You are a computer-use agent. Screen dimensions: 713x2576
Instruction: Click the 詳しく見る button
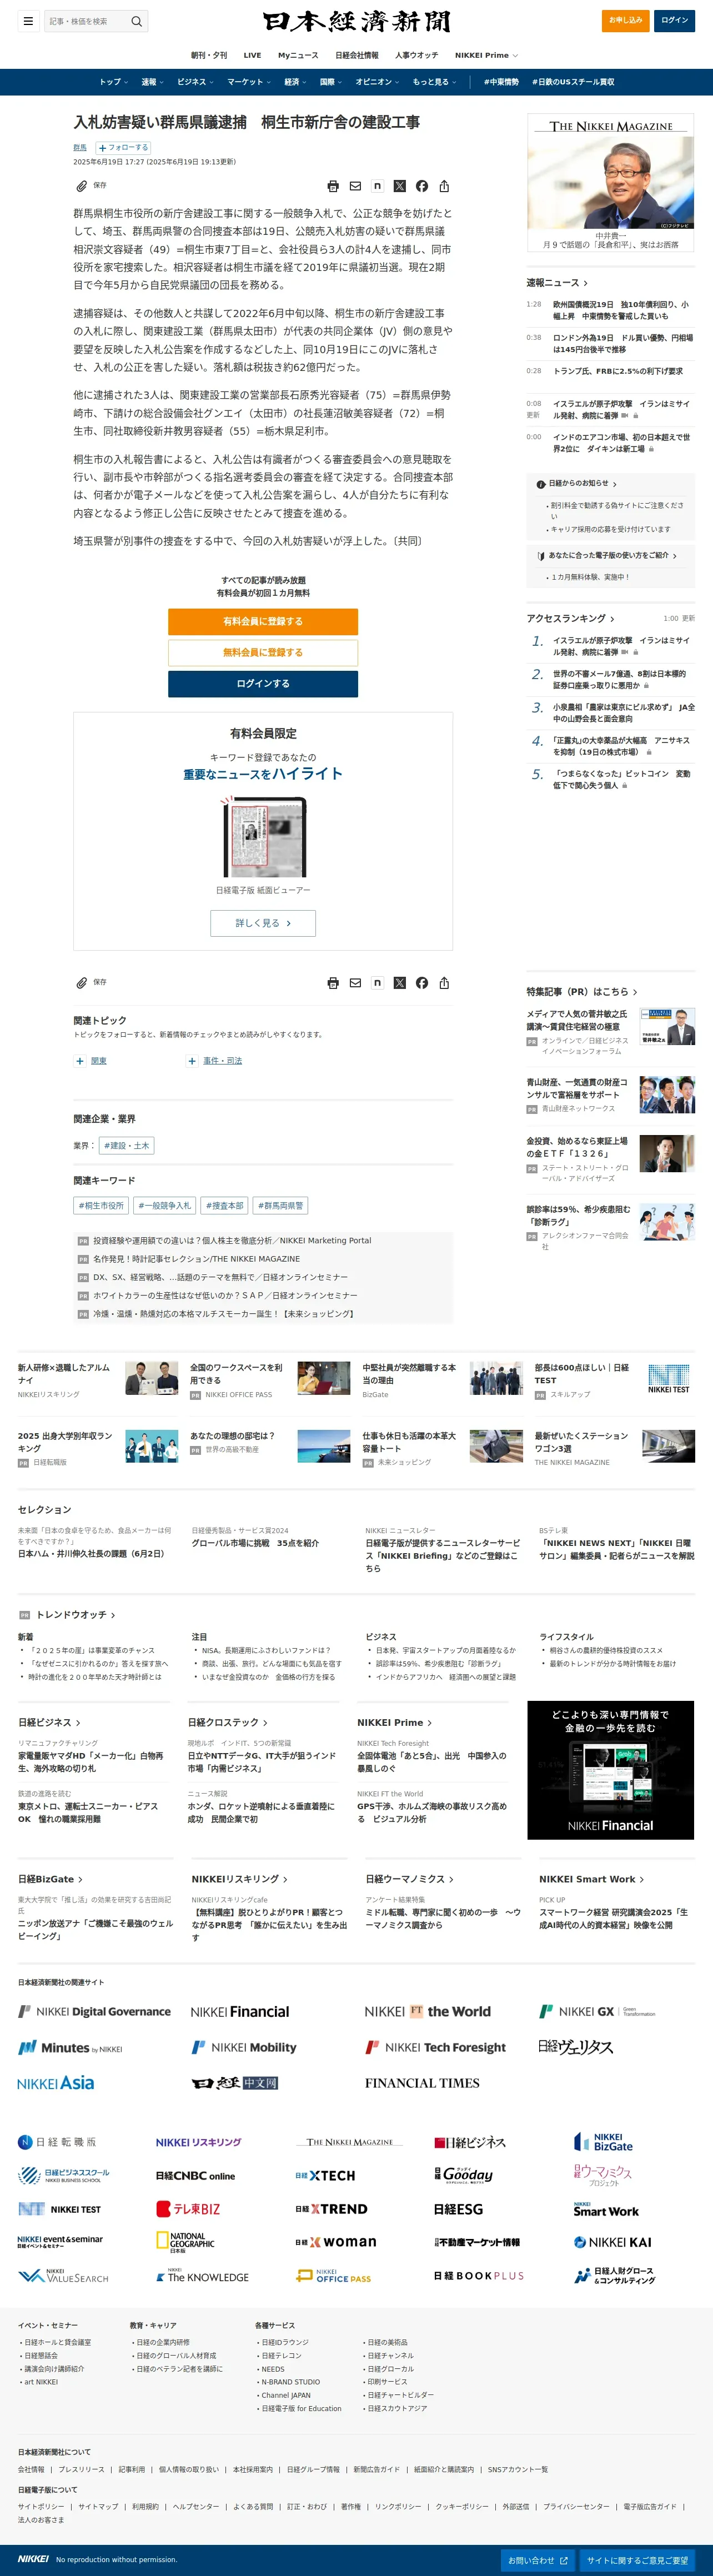tap(263, 923)
